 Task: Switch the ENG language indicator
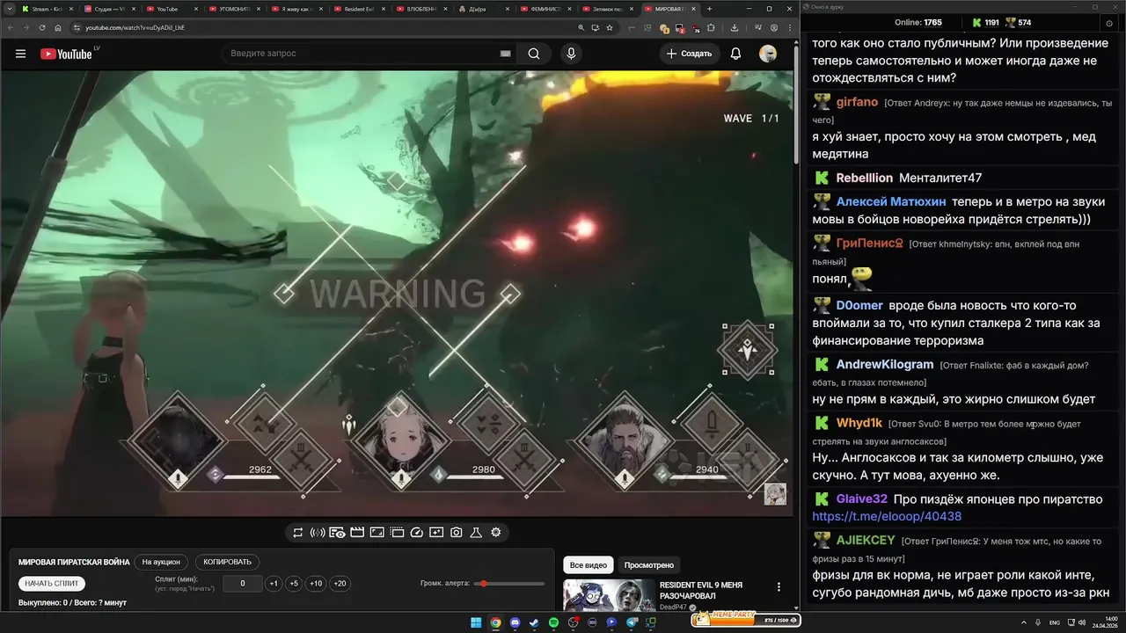click(1055, 622)
